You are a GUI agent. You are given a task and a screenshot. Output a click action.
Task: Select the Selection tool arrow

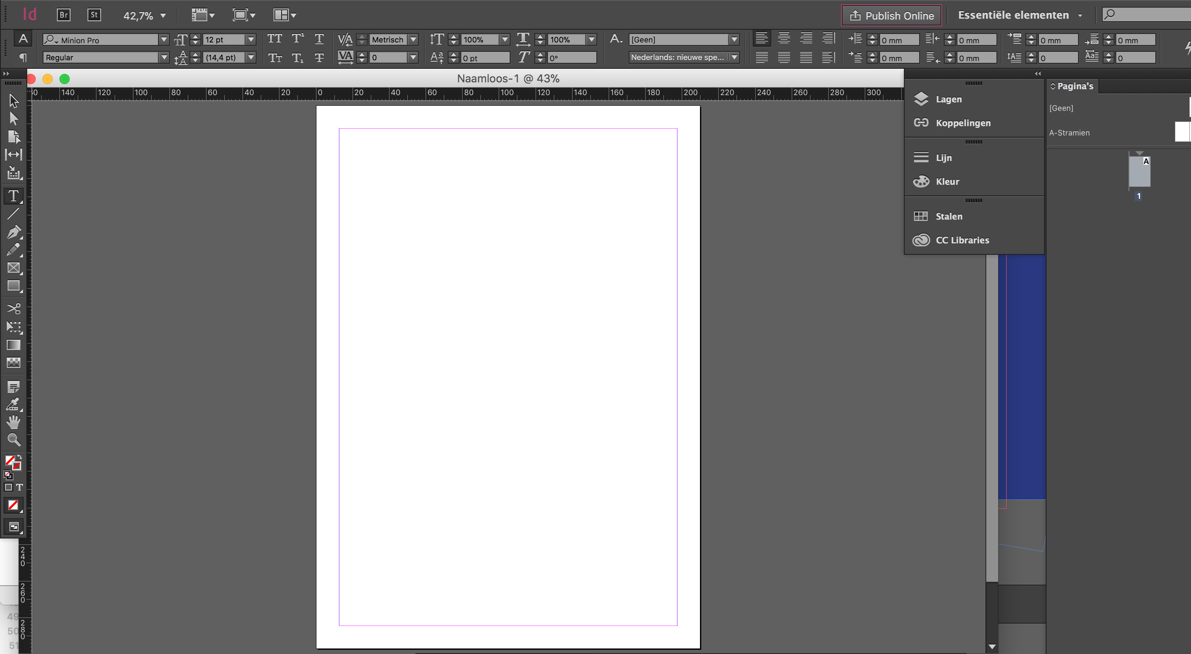(14, 100)
